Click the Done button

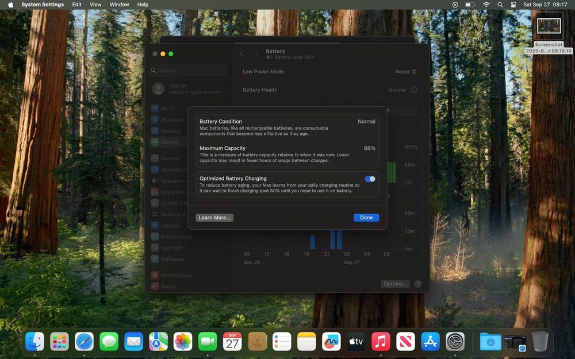366,218
